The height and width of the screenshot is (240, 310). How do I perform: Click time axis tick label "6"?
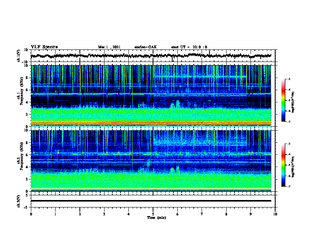(178, 214)
